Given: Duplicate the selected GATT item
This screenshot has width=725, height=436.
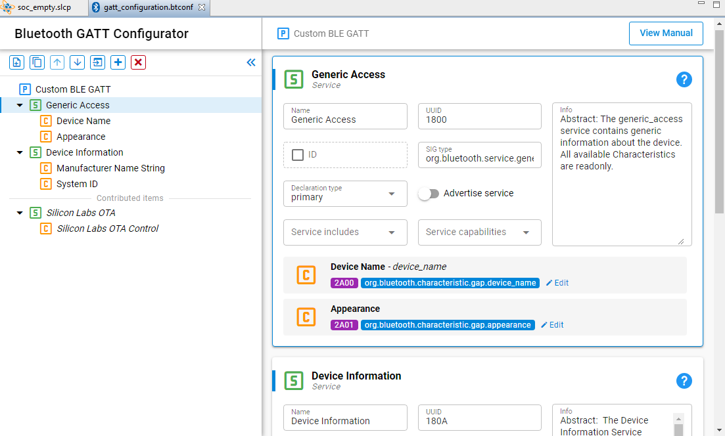Looking at the screenshot, I should 37,62.
